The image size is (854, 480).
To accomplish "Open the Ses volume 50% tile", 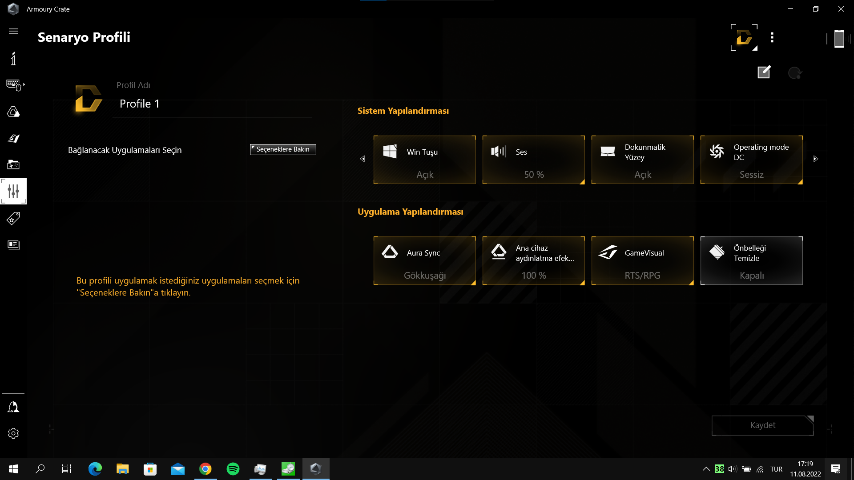I will click(x=533, y=160).
